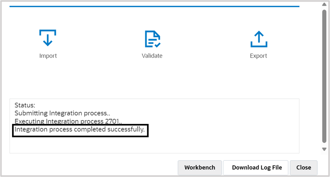Close the integration dialog
This screenshot has width=330, height=177.
pos(303,167)
